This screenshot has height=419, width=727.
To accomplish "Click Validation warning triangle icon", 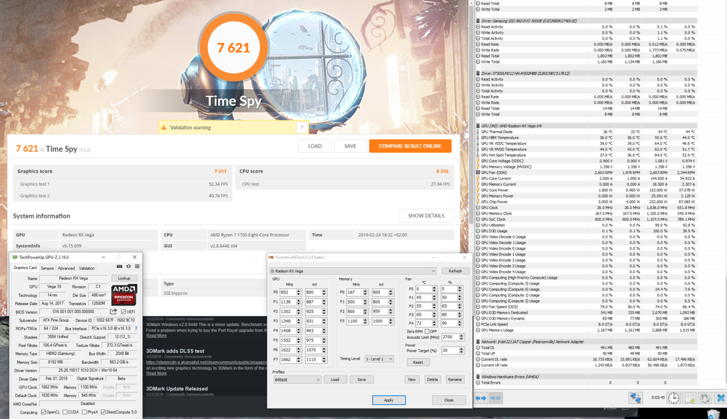I will (164, 128).
